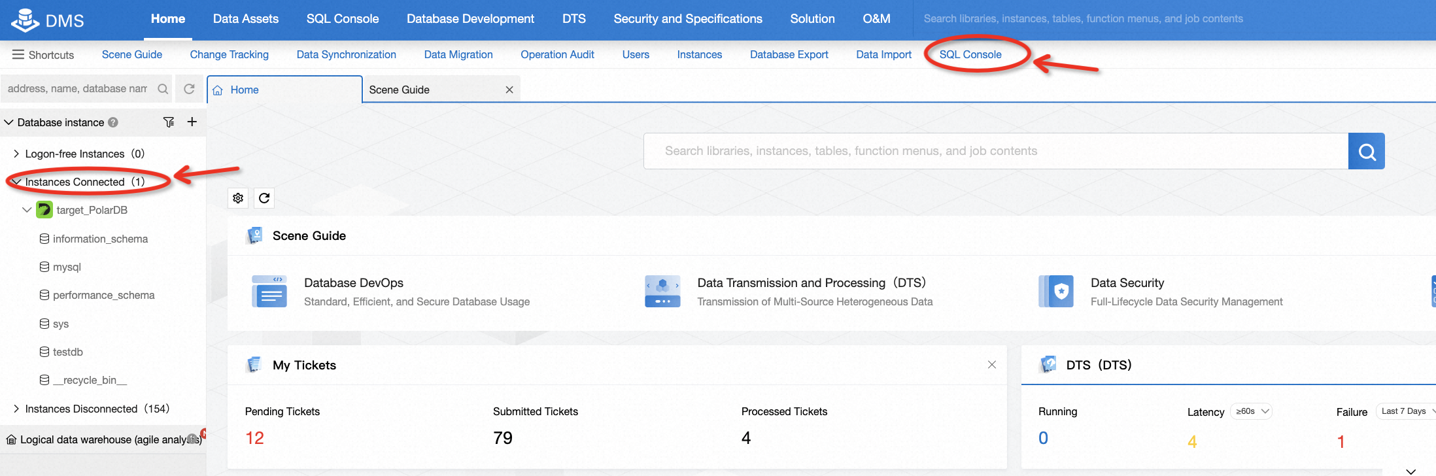The image size is (1436, 476).
Task: Open Processed Tickets count 4
Action: tap(746, 438)
